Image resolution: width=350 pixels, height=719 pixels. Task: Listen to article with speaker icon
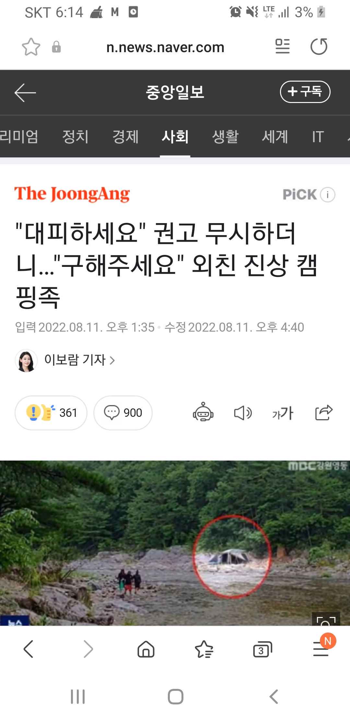[243, 413]
